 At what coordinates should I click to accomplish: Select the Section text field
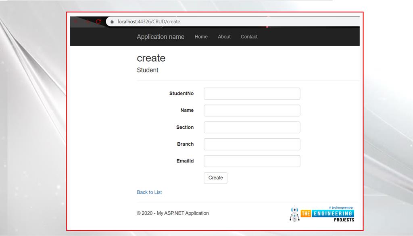point(252,127)
